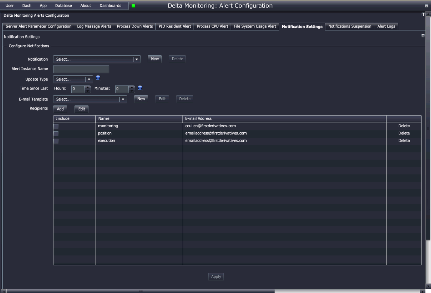Switch to the Process CPU Alert tab
The image size is (431, 293).
(x=213, y=27)
